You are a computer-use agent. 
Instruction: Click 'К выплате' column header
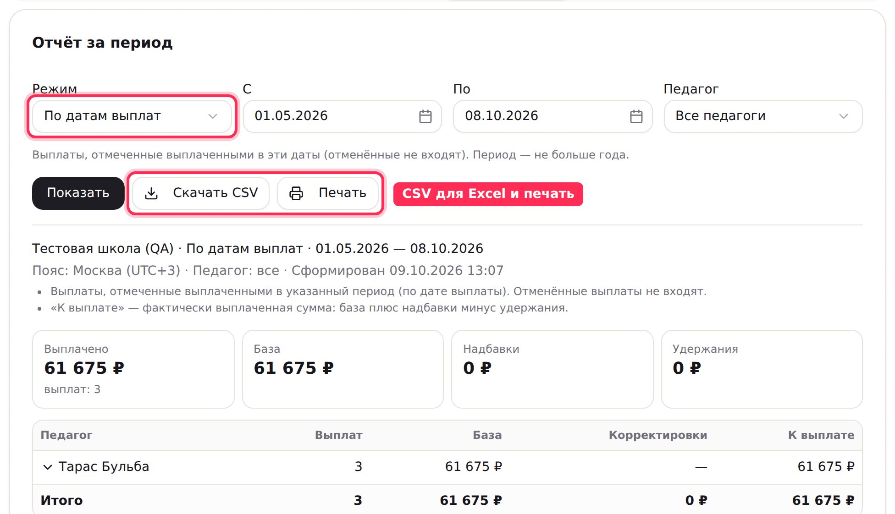821,435
